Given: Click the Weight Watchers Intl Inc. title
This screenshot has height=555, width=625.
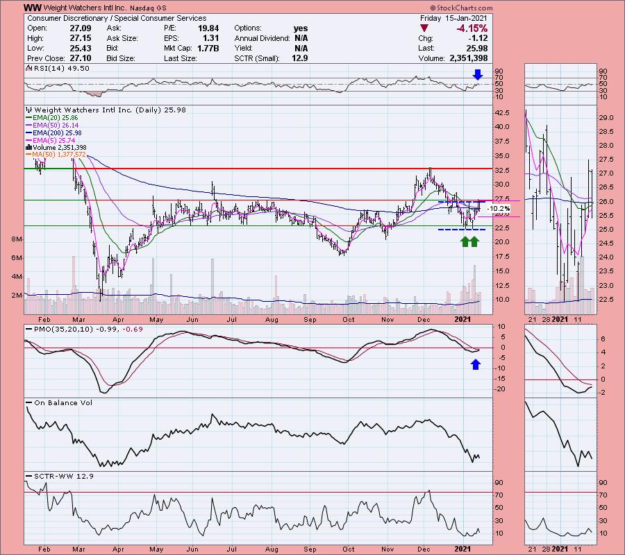Looking at the screenshot, I should (84, 8).
